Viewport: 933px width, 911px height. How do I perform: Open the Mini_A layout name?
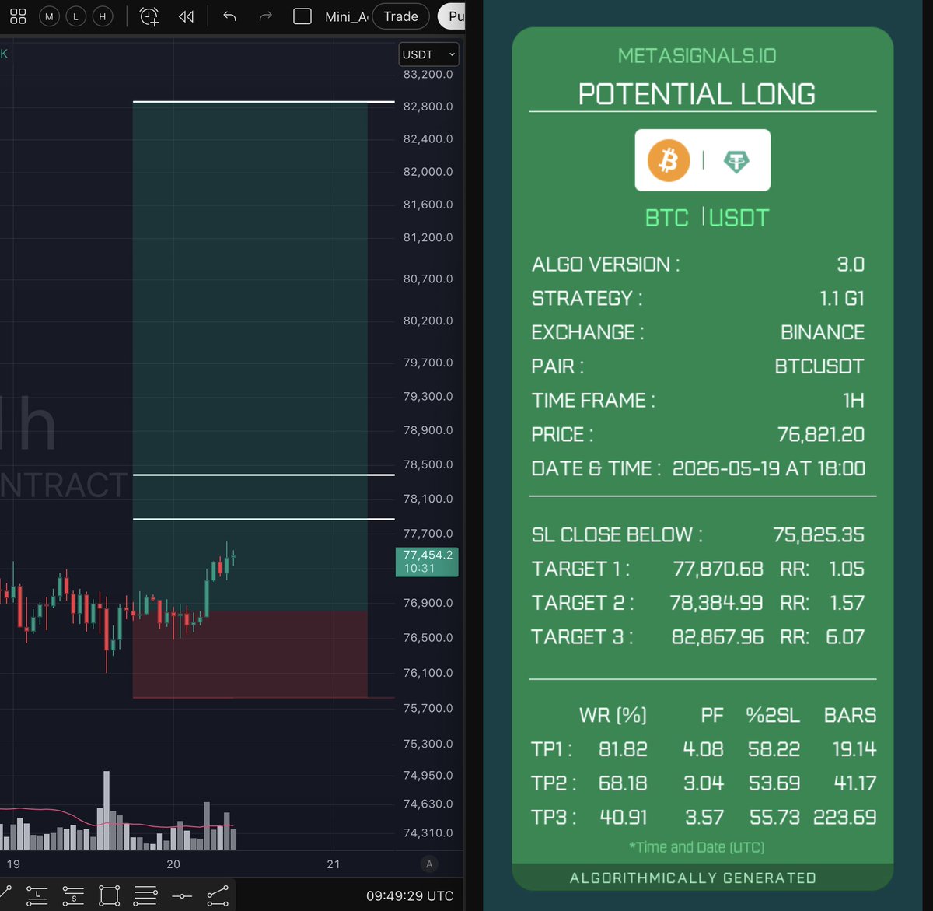click(346, 16)
